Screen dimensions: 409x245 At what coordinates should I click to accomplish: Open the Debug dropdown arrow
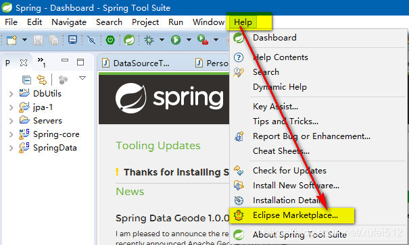162,40
